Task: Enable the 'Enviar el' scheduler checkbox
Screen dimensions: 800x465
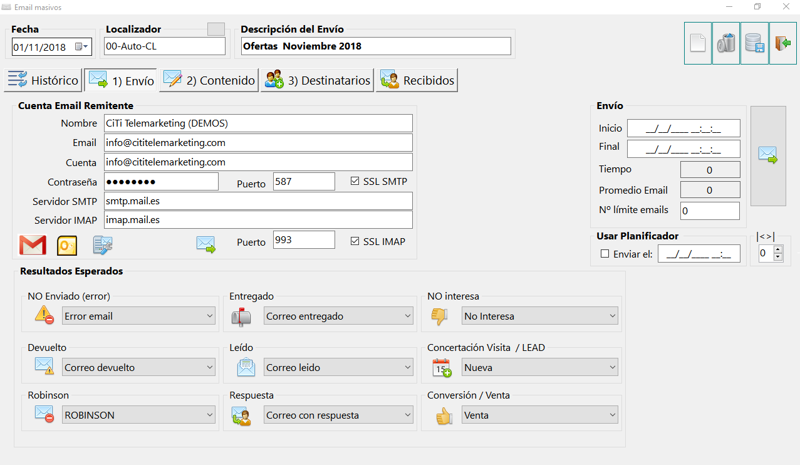Action: pos(605,254)
